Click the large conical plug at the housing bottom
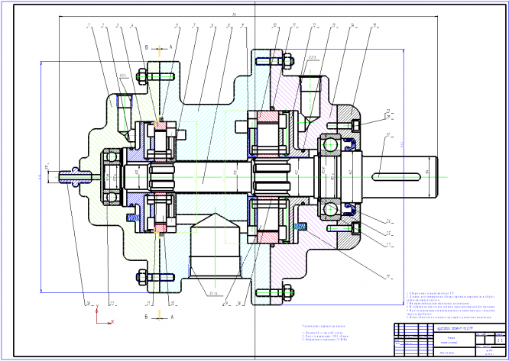This screenshot has width=509, height=361. (x=216, y=245)
